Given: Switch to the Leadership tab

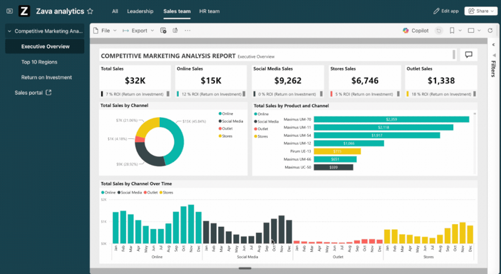Looking at the screenshot, I should [140, 11].
